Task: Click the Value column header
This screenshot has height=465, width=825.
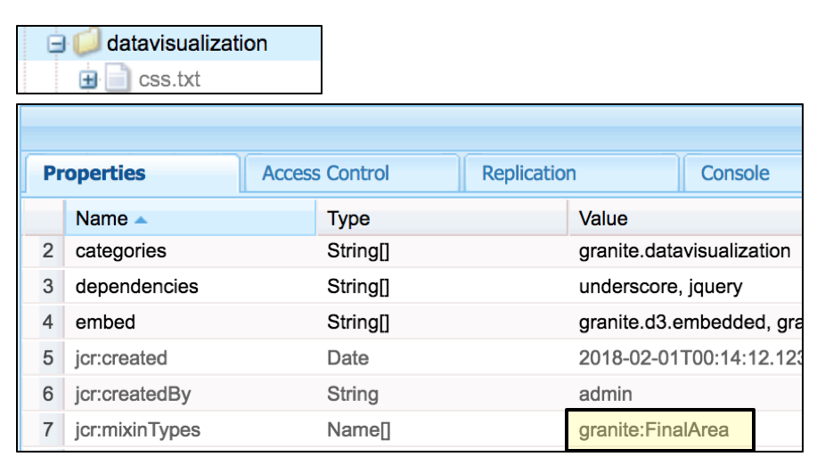Action: [x=603, y=218]
